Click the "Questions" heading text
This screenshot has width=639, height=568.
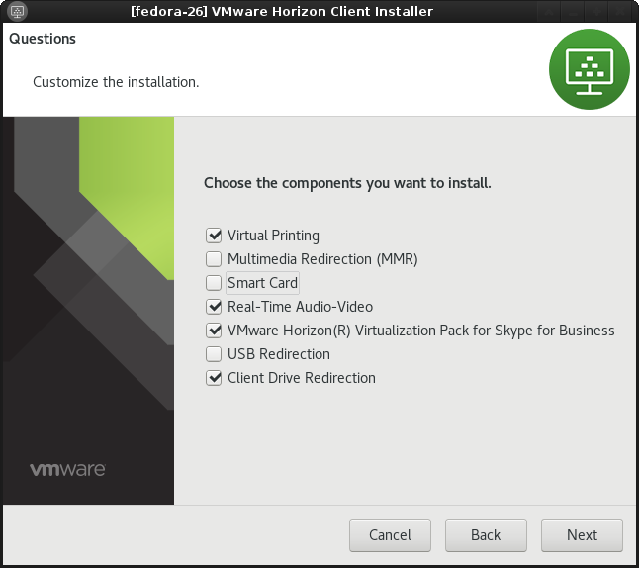[x=43, y=39]
